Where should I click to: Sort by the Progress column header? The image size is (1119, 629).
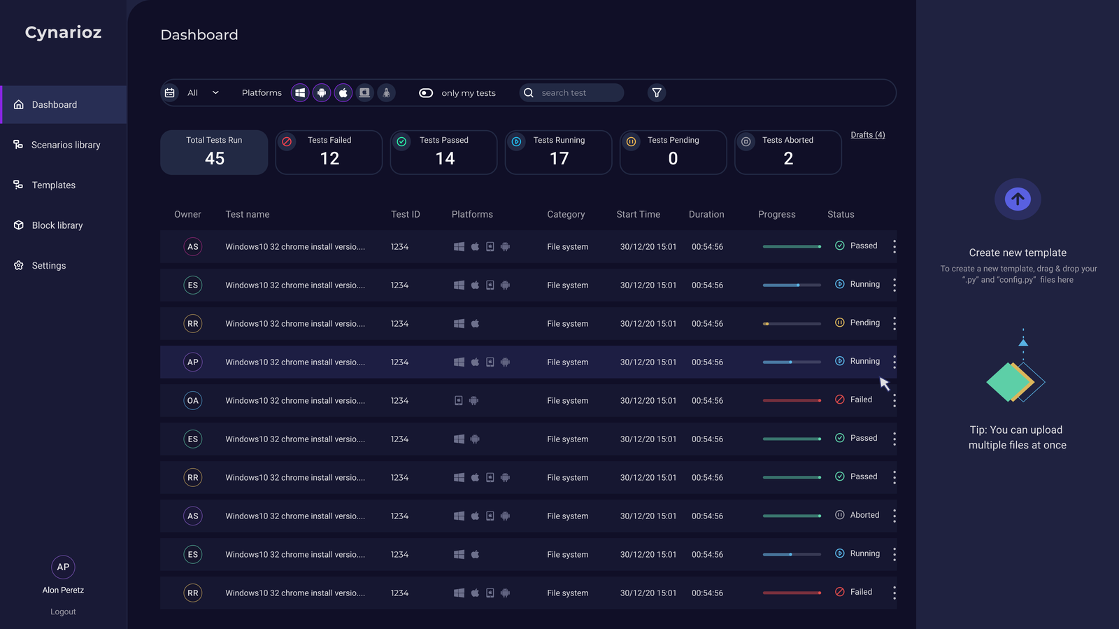tap(776, 214)
